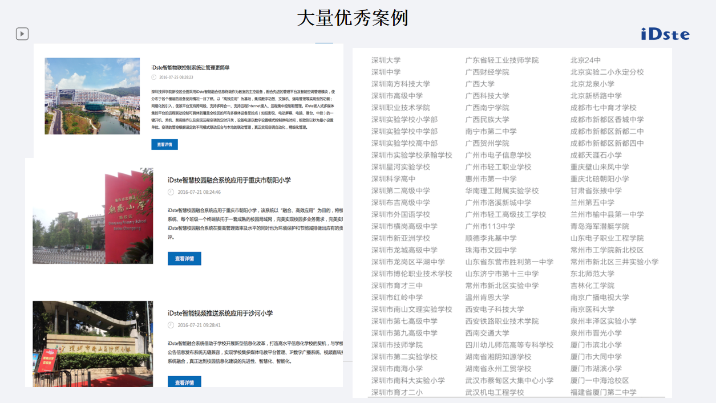
Task: Click the date 2016-07-21 09:28:41
Action: [199, 325]
